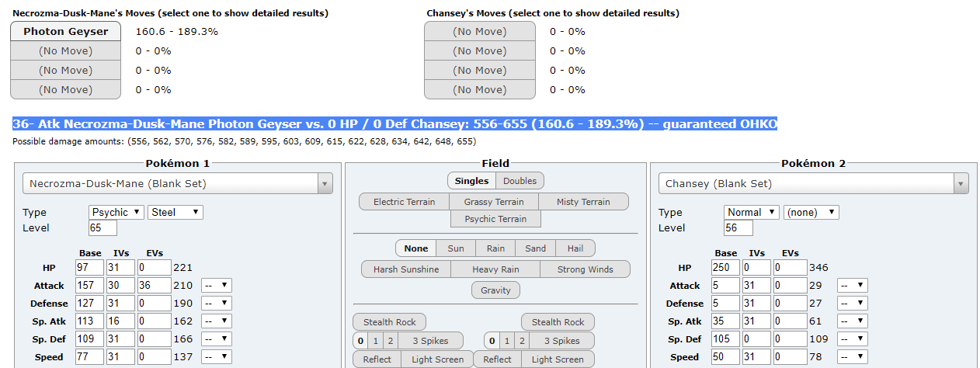Viewport: 980px width, 368px height.
Task: Open Necrozma's Attack stat boost dropdown
Action: [x=216, y=286]
